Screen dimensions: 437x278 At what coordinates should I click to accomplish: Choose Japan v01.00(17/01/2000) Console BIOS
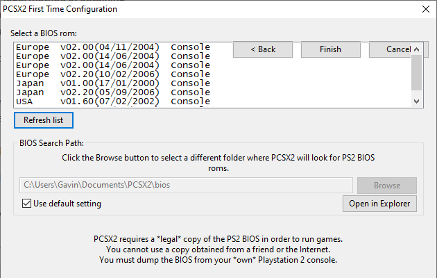[x=112, y=83]
